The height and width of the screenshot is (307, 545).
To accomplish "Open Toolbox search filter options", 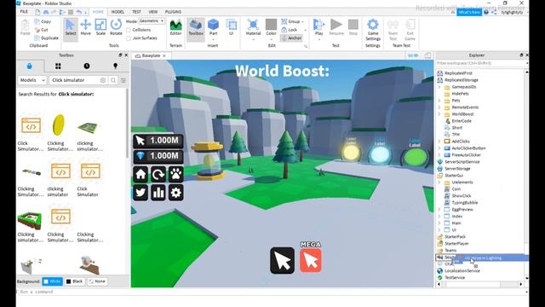I will click(x=123, y=80).
